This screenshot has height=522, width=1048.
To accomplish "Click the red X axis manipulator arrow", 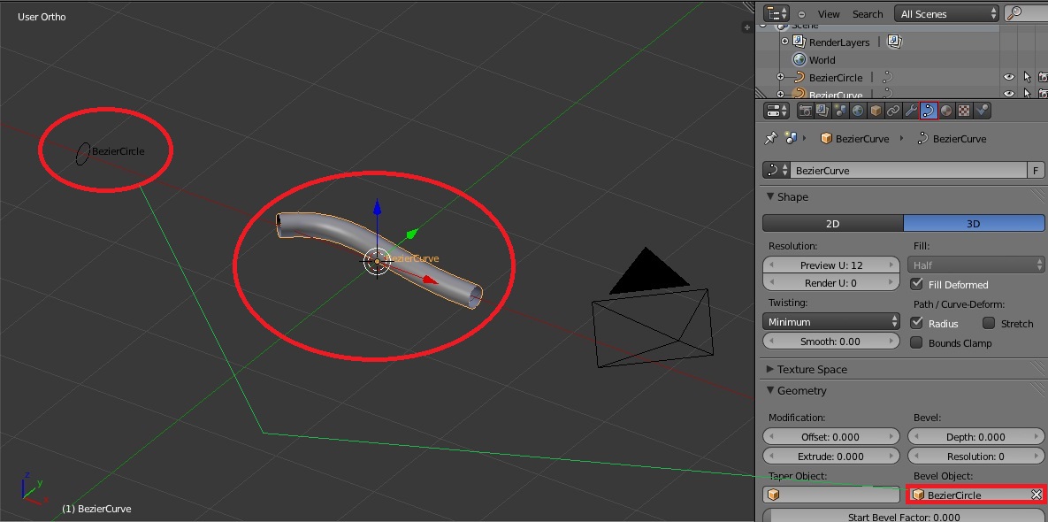I will click(x=431, y=280).
